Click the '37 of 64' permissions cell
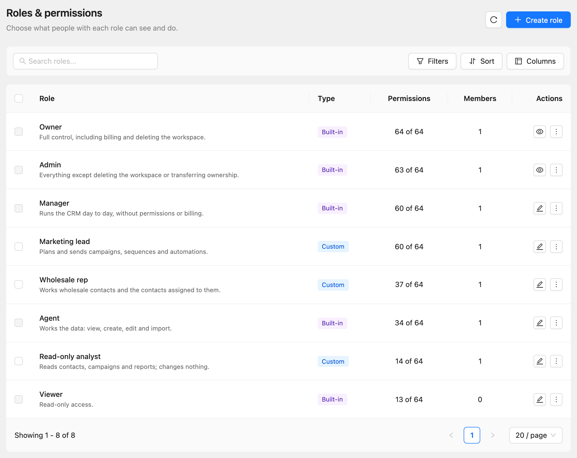 409,284
